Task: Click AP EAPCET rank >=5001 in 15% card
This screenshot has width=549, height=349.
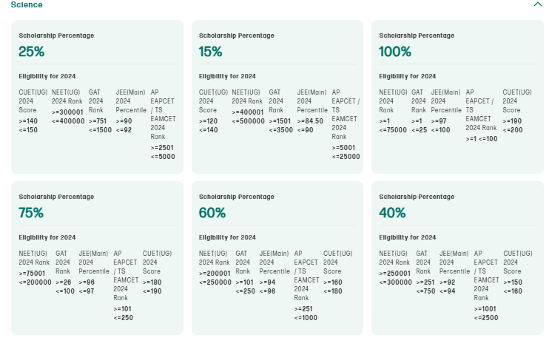Action: point(343,148)
